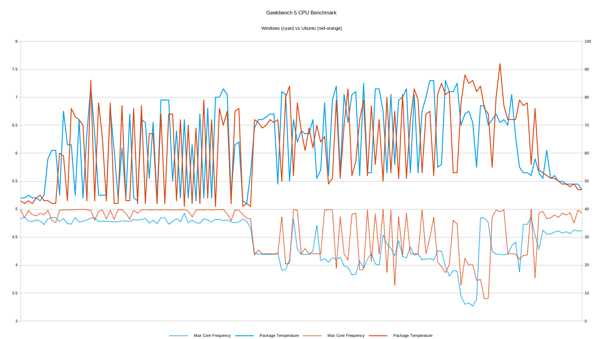603x339 pixels.
Task: Click the right axis label '20'
Action: coord(587,265)
